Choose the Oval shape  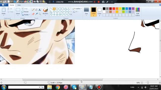57,9
